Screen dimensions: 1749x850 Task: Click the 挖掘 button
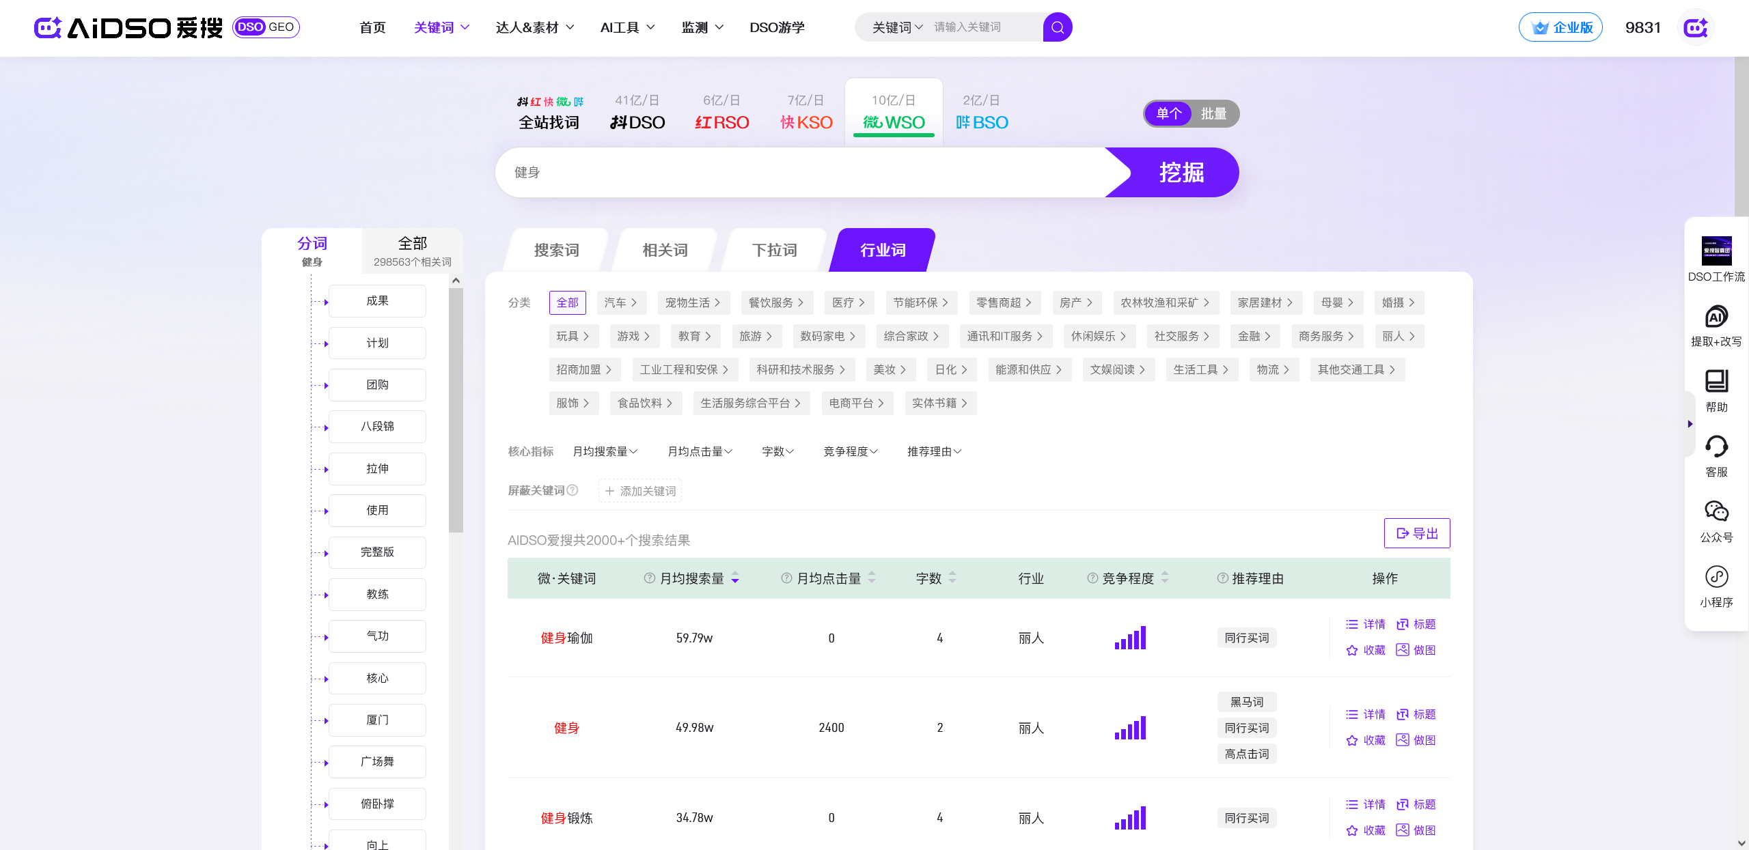click(1181, 173)
